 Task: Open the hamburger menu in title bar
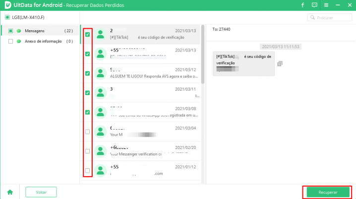point(327,5)
